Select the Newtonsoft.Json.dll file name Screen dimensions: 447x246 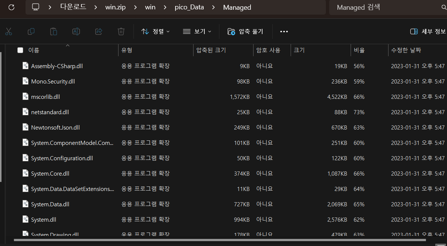[55, 128]
